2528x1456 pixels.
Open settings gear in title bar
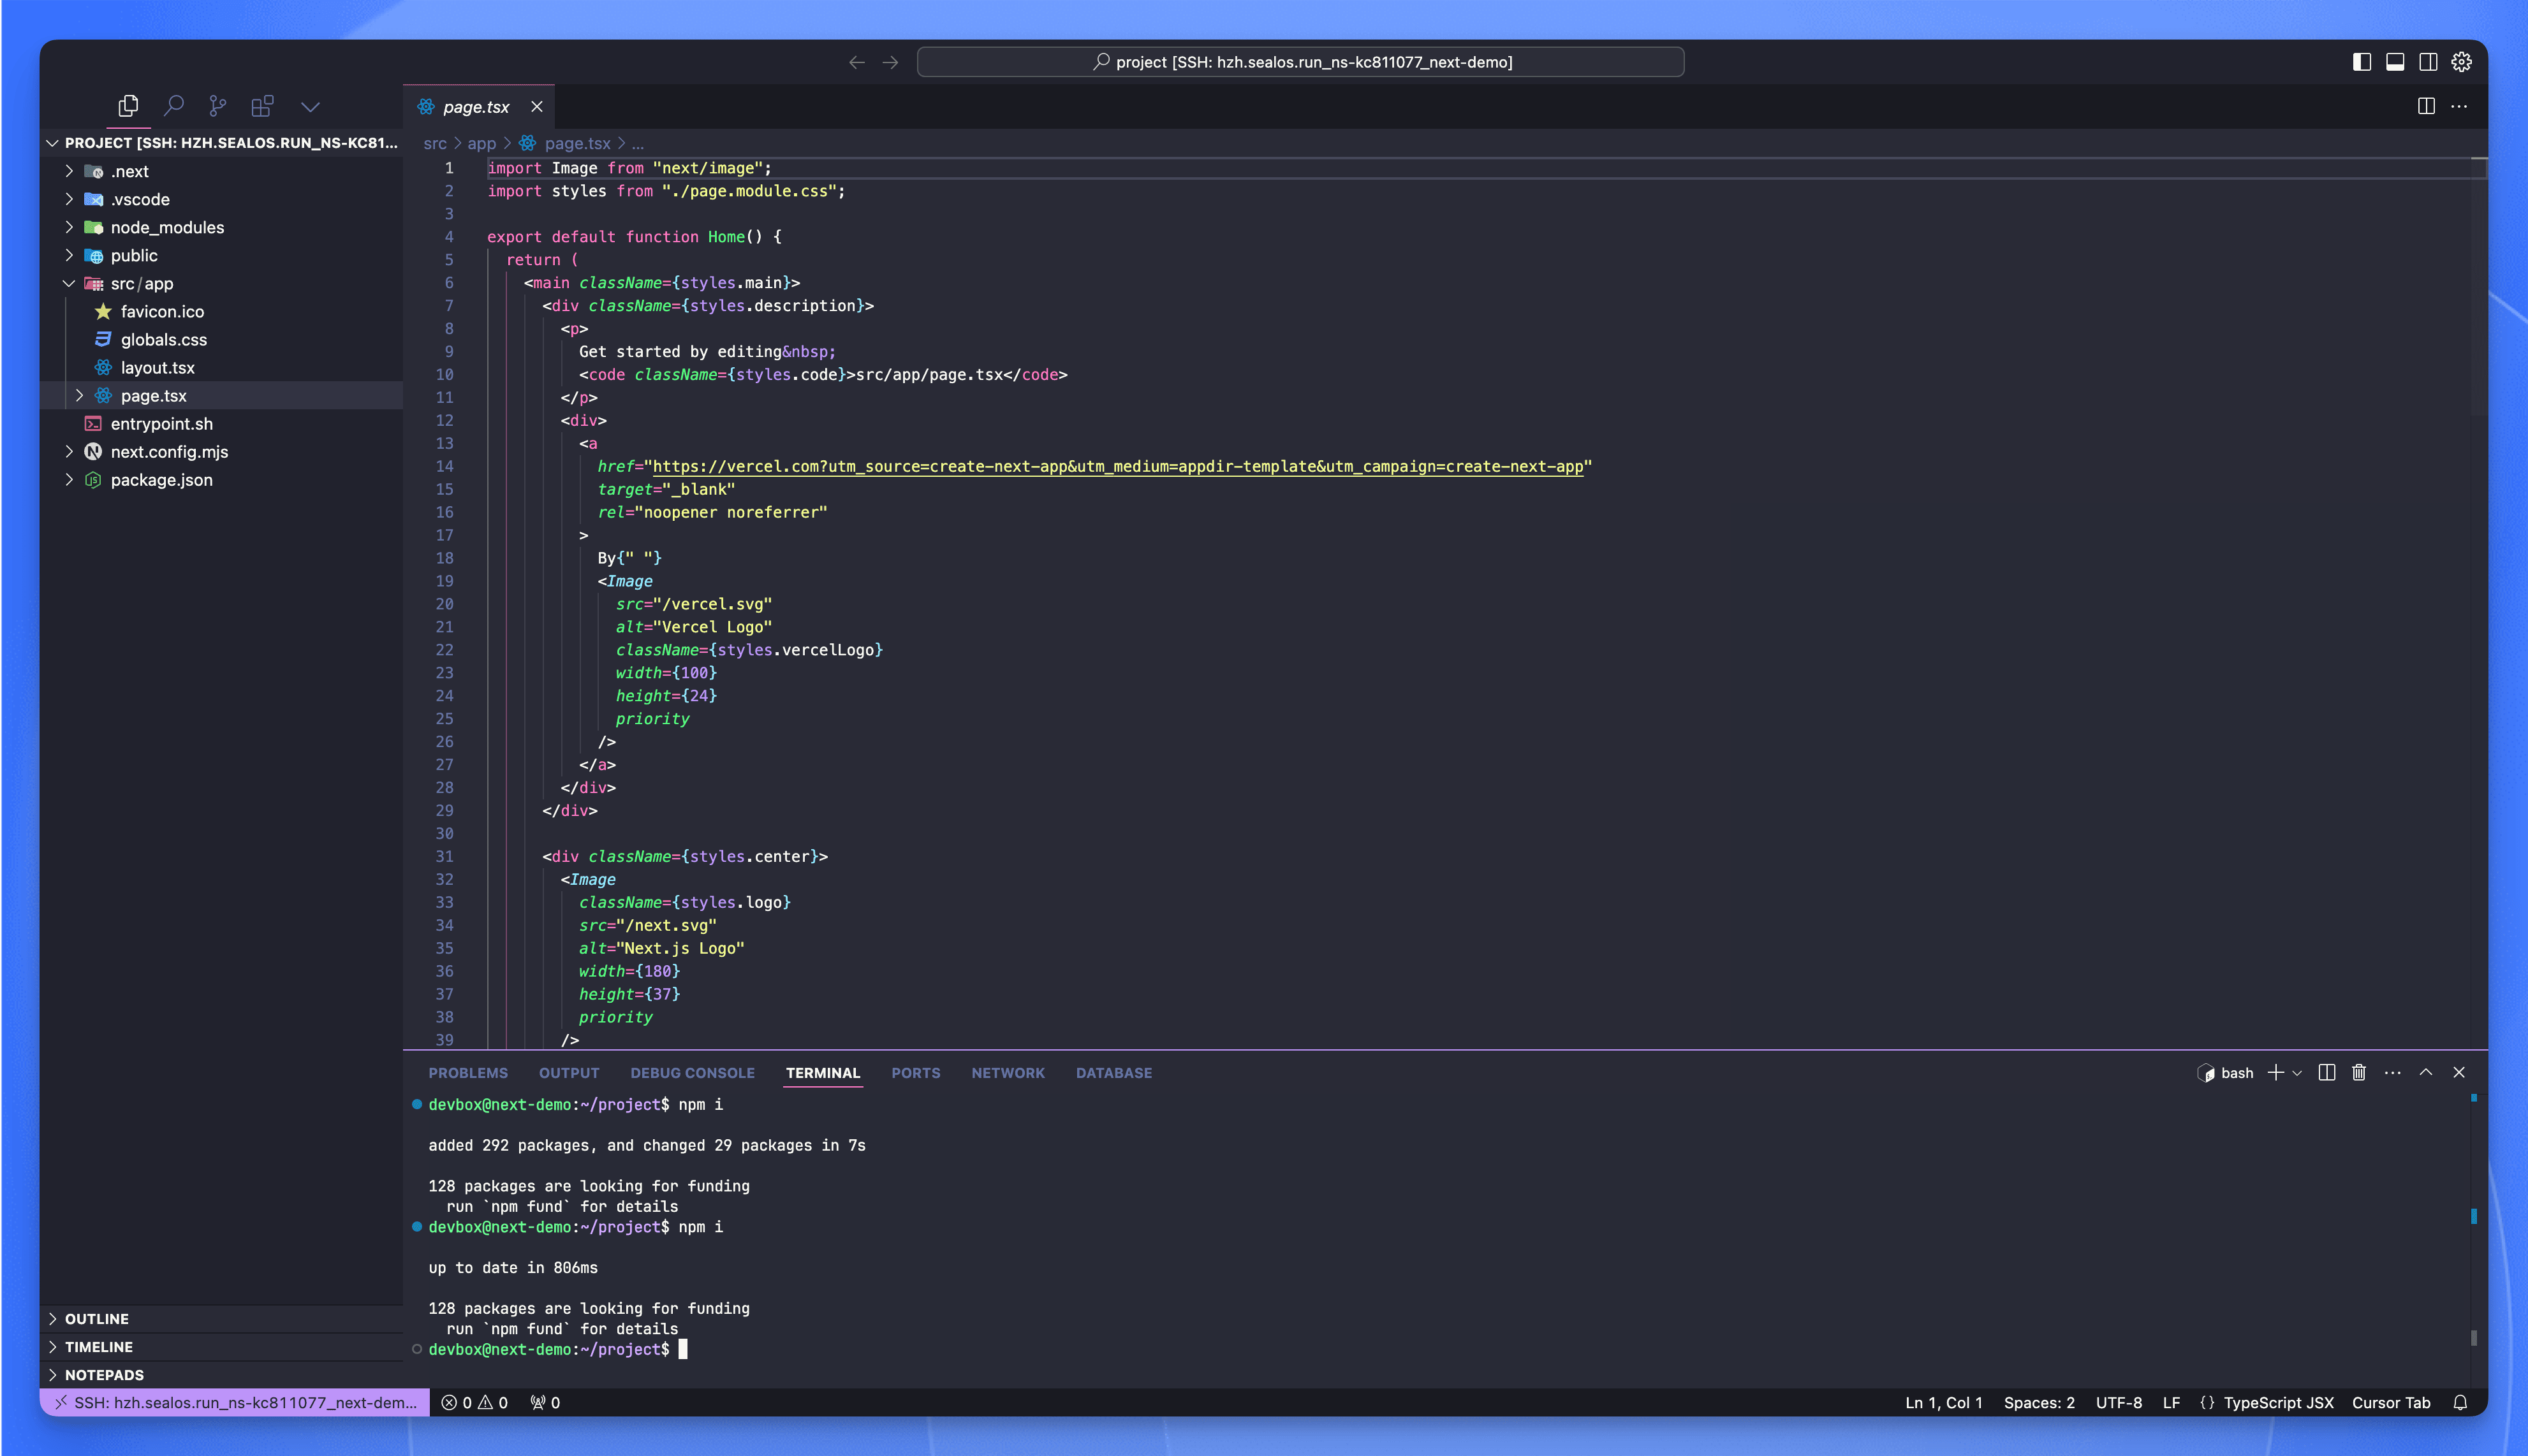(2461, 62)
